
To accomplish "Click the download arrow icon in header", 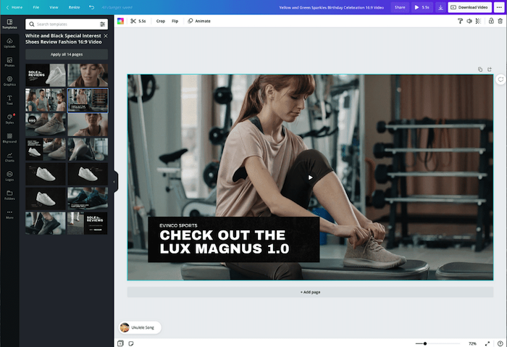I will (x=440, y=7).
